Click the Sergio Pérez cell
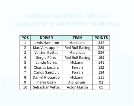Screen dimensions: 134x106 [46, 58]
